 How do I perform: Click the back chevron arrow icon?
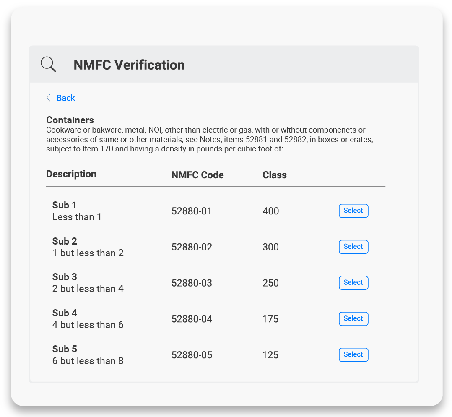point(49,98)
